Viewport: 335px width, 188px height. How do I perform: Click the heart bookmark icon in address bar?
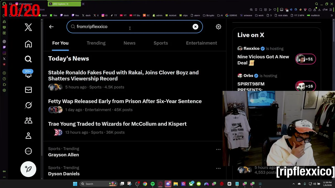coord(275,10)
